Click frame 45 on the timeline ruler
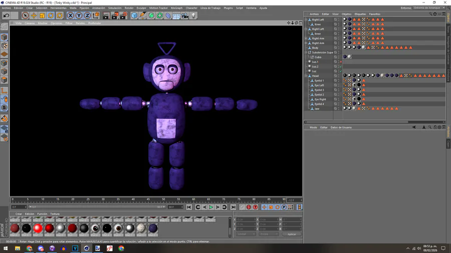 tap(148, 199)
